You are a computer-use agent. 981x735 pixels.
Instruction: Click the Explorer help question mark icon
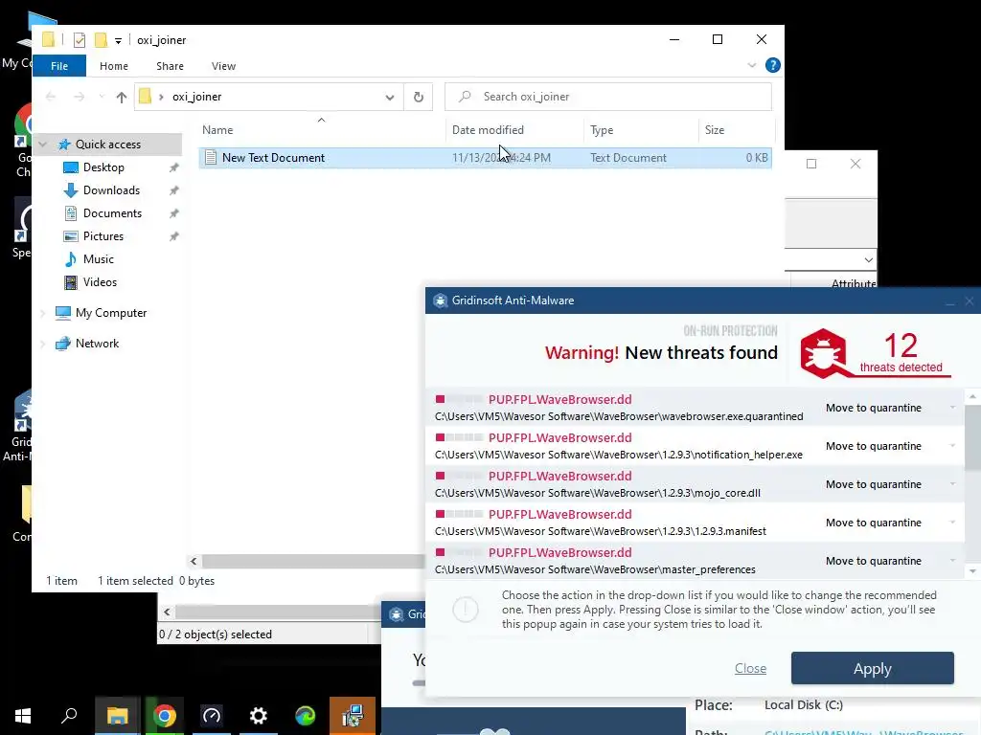773,65
